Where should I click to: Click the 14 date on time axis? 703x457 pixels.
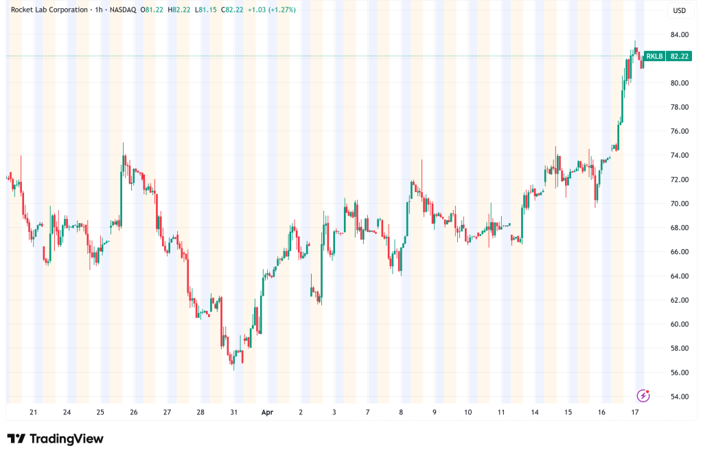pos(535,412)
